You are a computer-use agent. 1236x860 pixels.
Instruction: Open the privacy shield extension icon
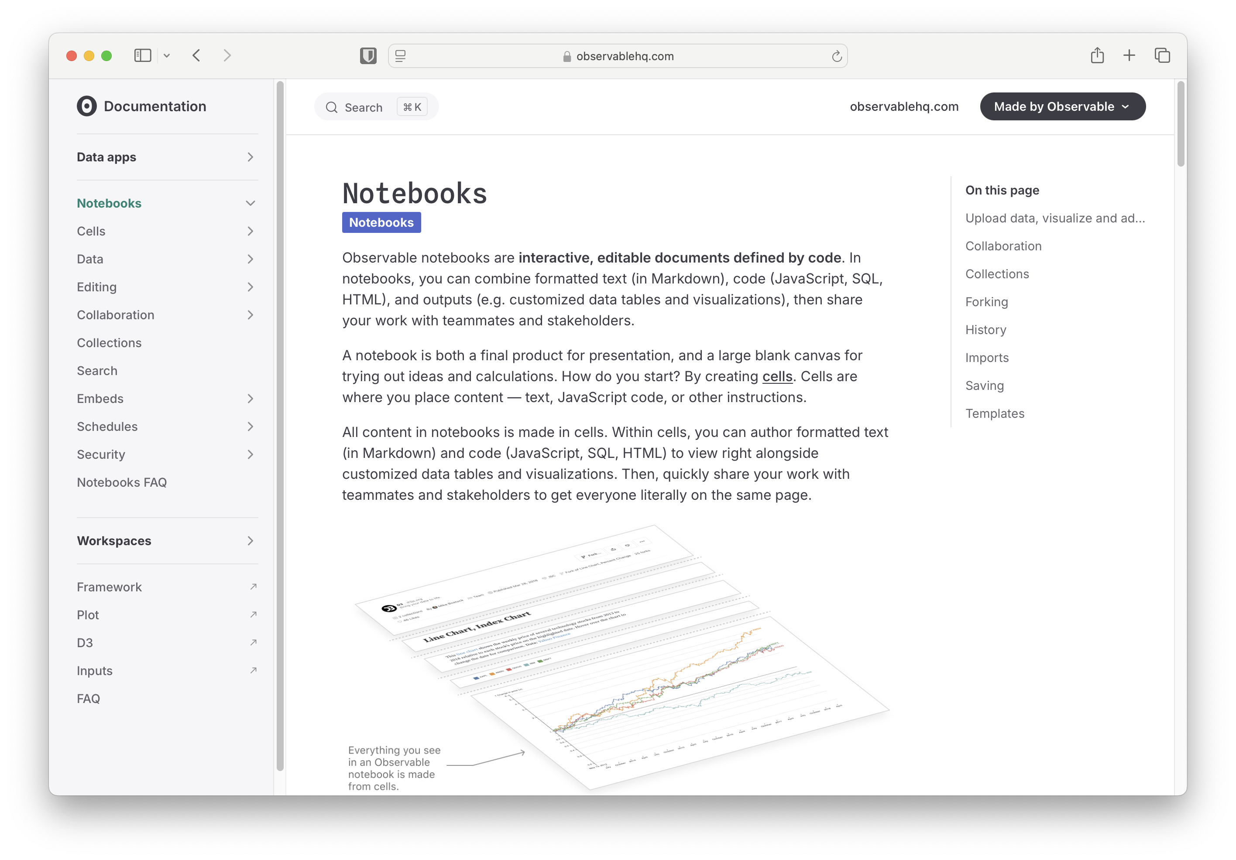pyautogui.click(x=368, y=55)
